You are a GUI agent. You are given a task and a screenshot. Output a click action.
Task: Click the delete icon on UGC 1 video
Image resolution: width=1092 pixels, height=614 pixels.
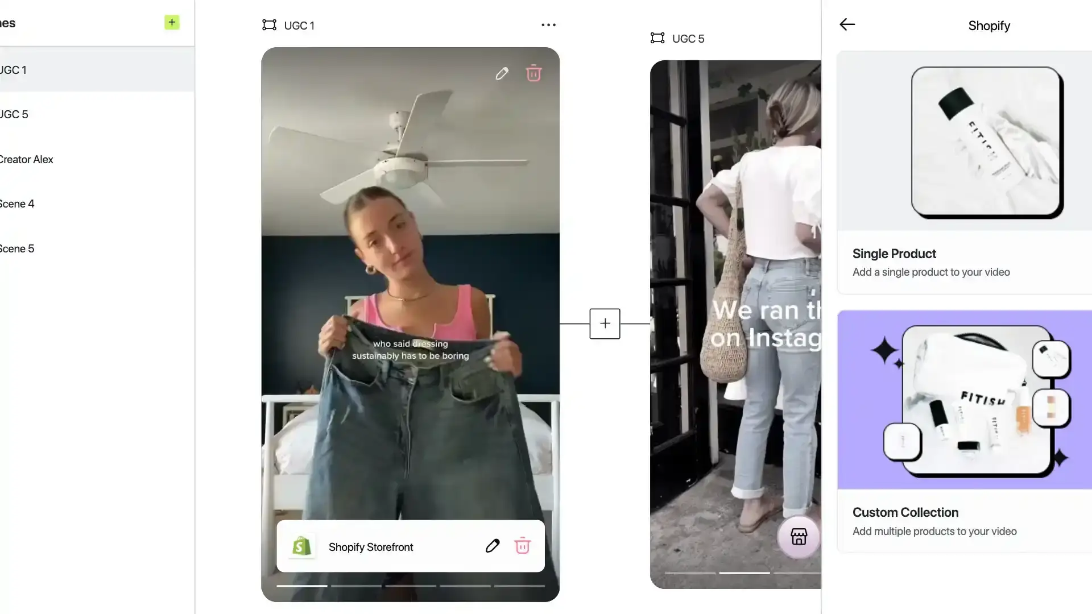click(533, 73)
